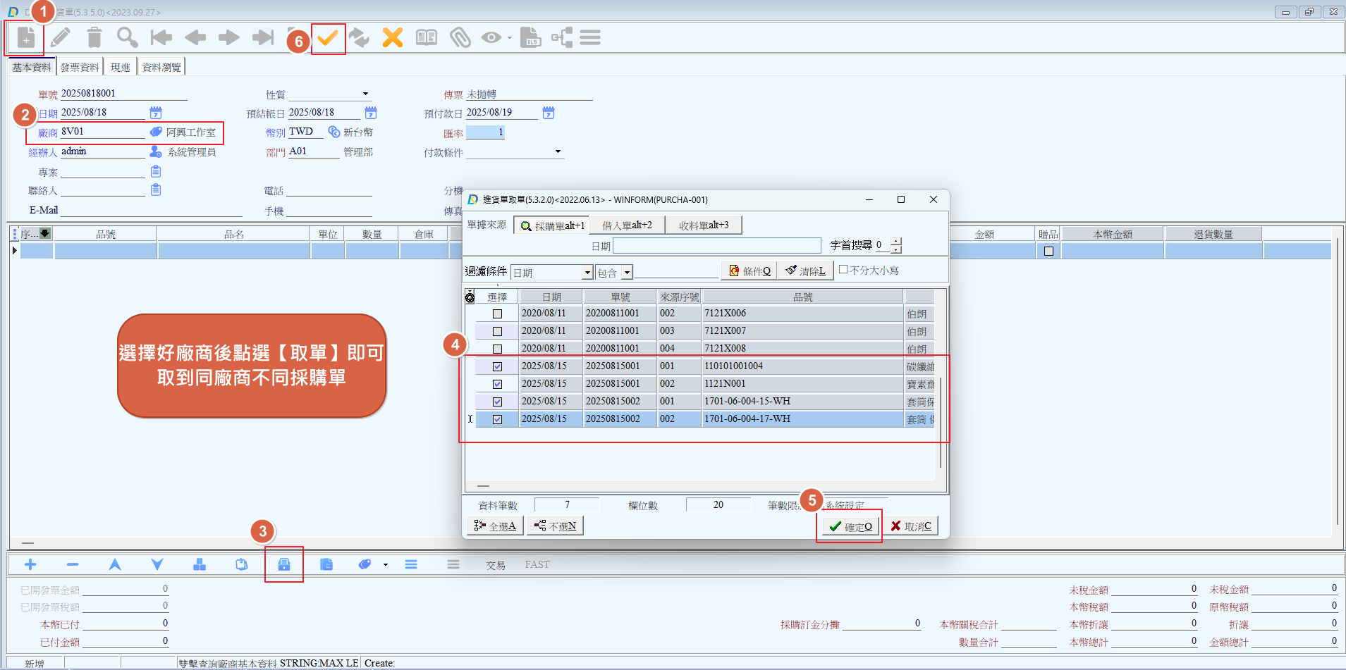
Task: Open the 付款條件 dropdown
Action: (x=558, y=151)
